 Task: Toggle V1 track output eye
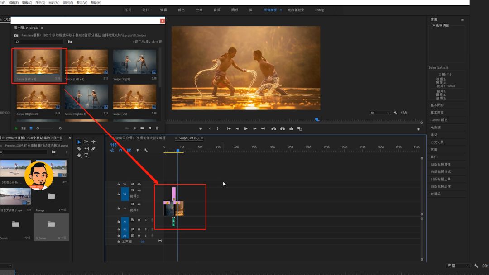(139, 204)
